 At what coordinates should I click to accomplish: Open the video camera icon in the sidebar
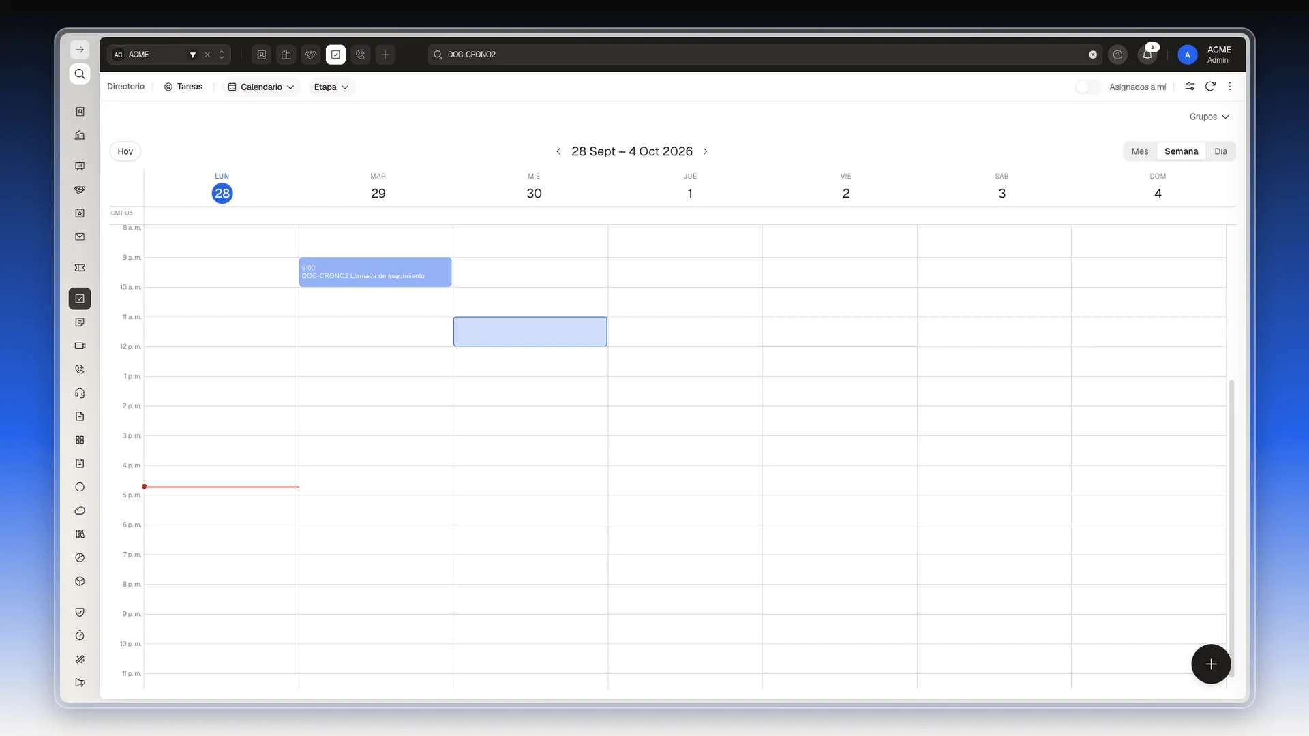80,346
